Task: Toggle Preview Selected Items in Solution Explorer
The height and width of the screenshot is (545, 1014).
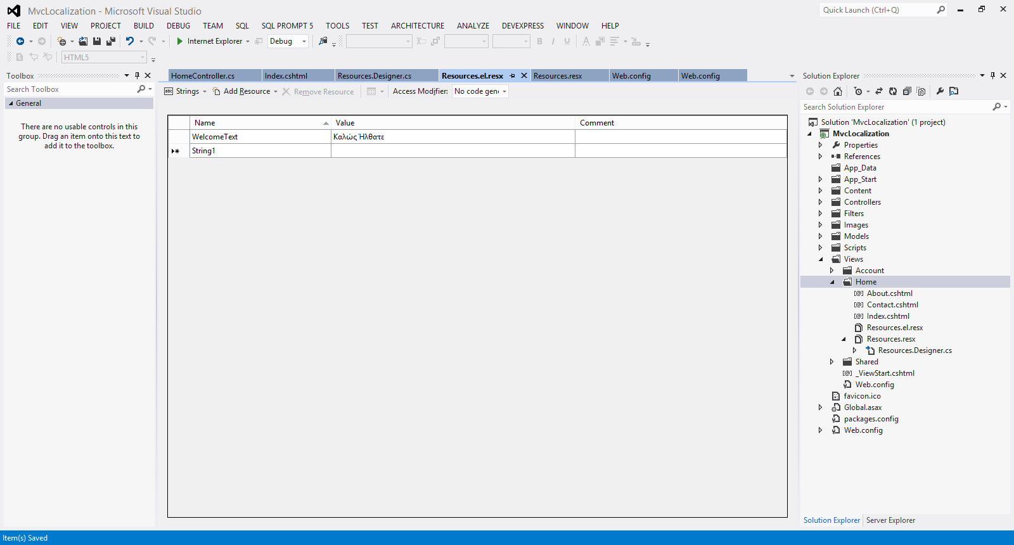Action: pos(954,91)
